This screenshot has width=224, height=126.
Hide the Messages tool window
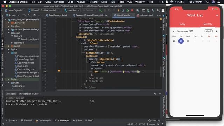point(160,94)
